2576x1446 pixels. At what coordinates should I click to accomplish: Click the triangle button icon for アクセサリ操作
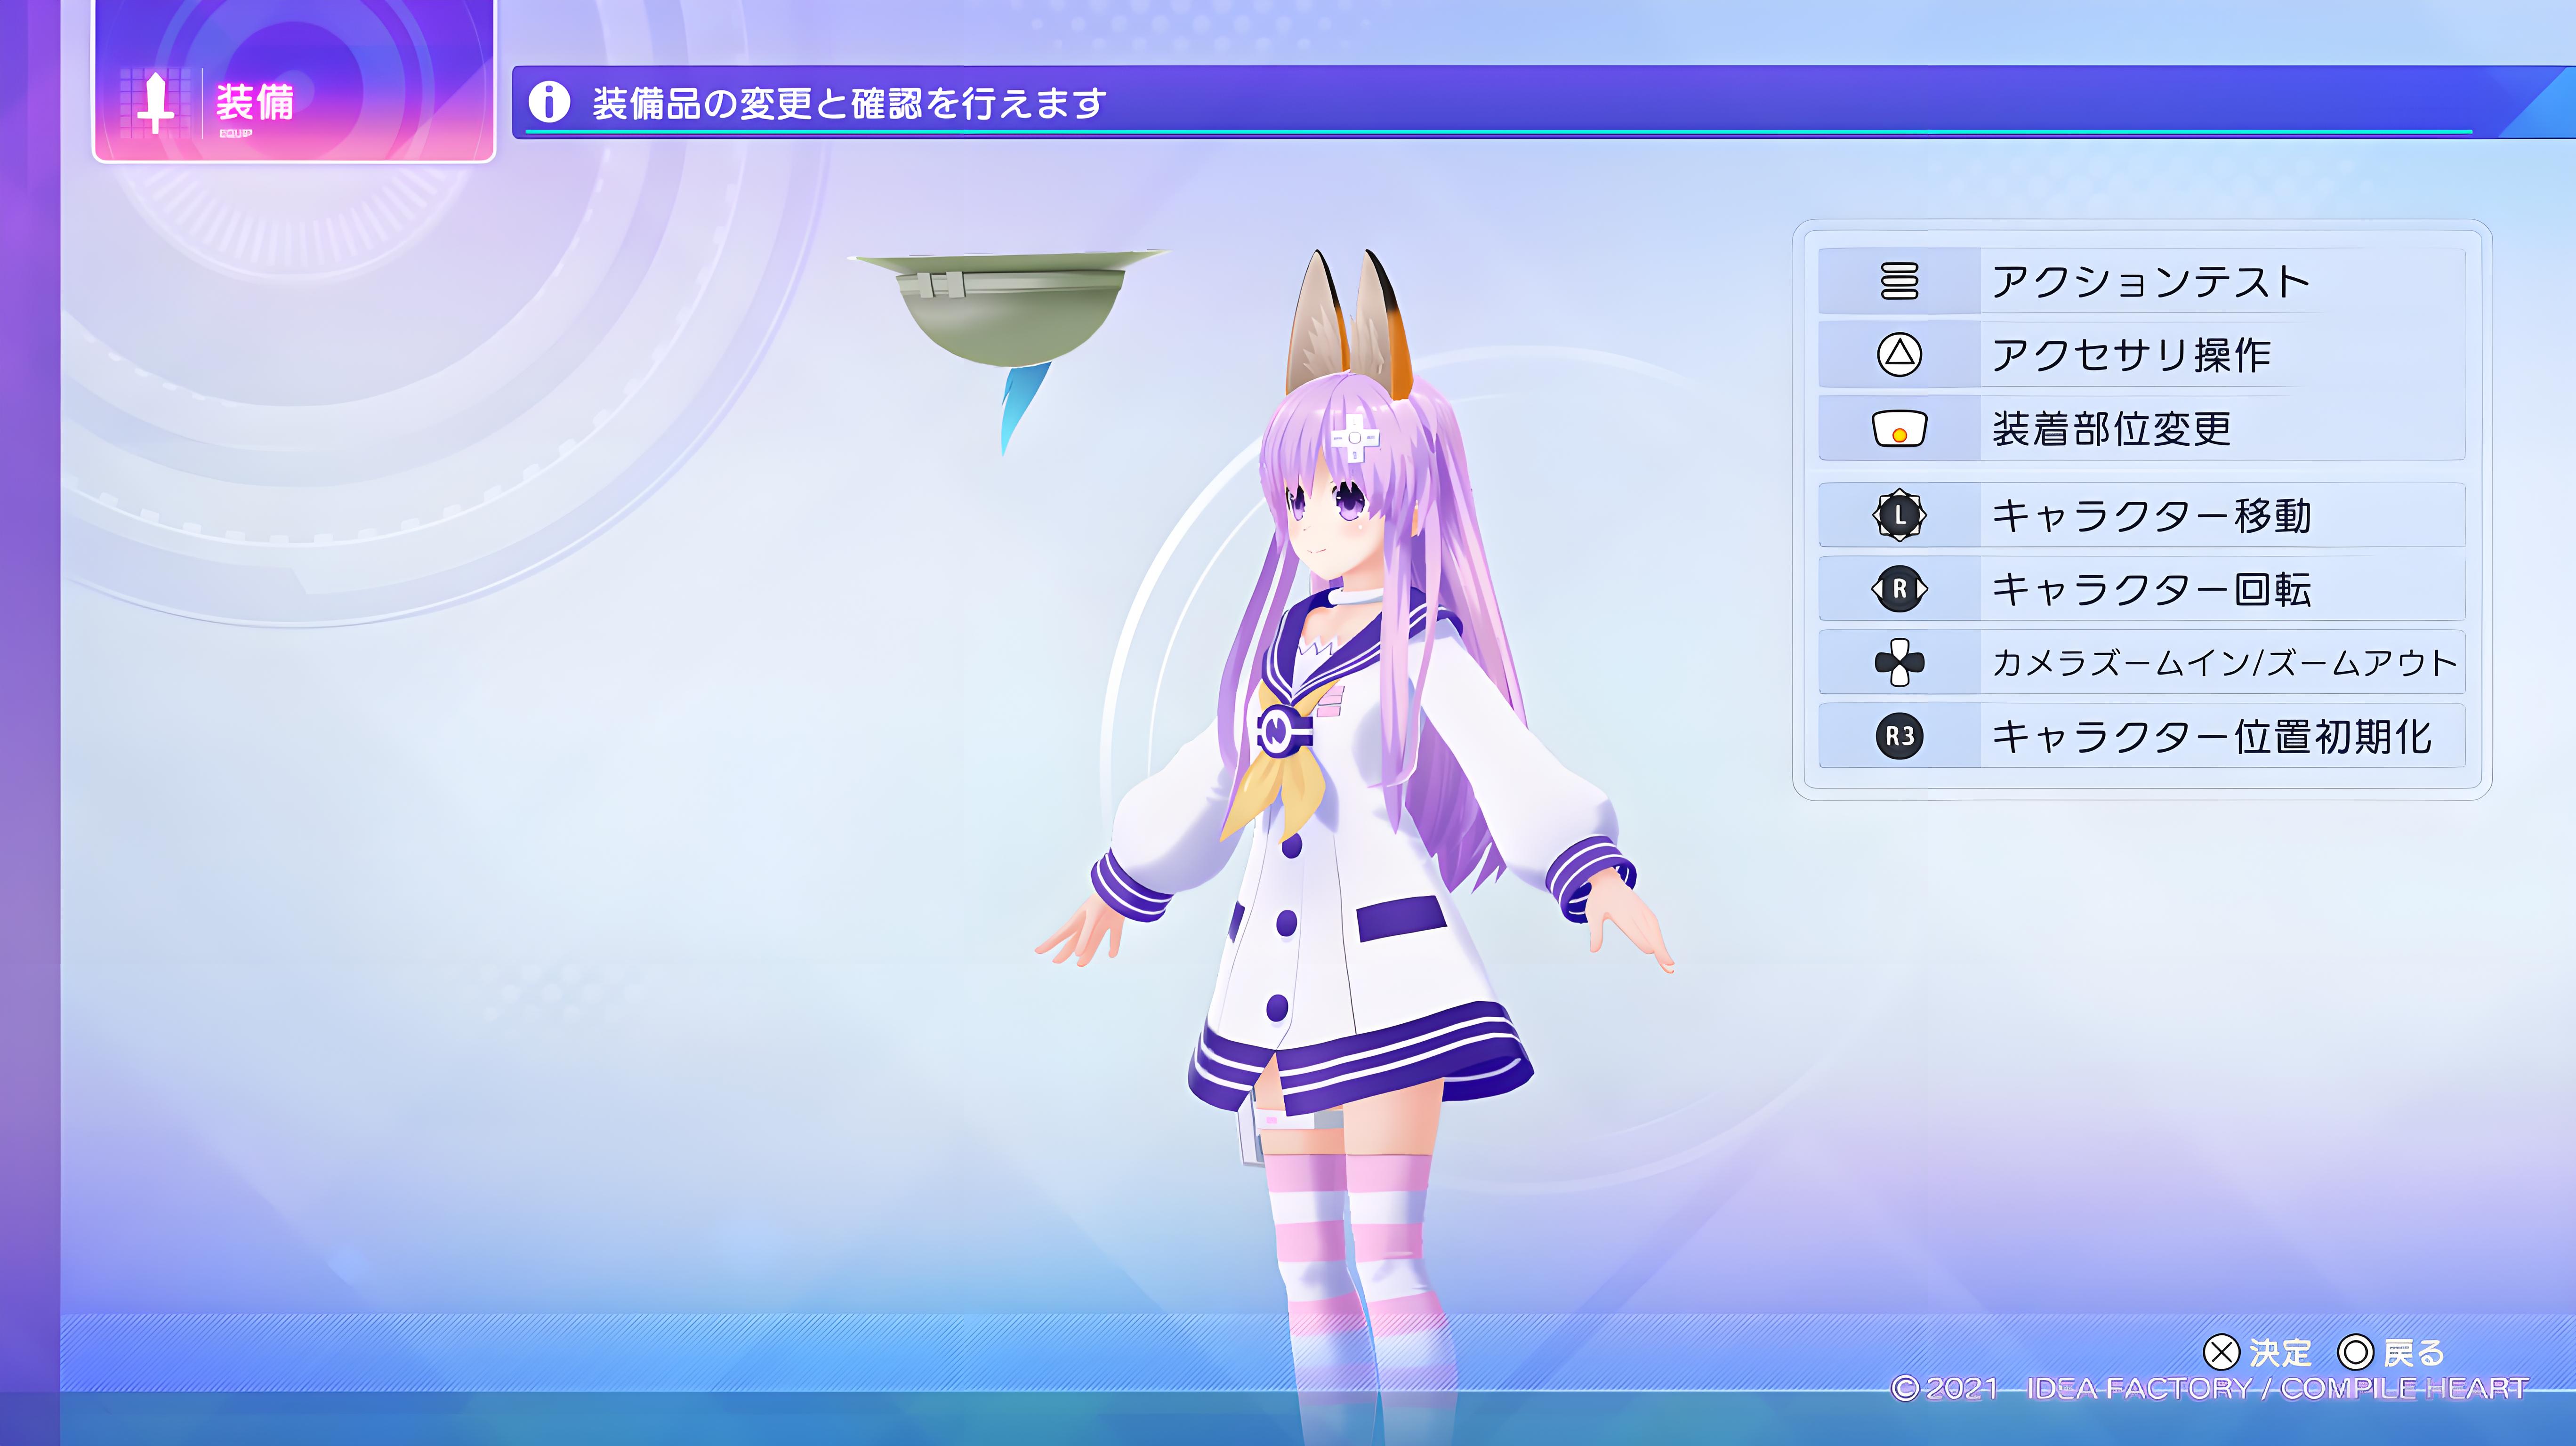pos(1899,354)
